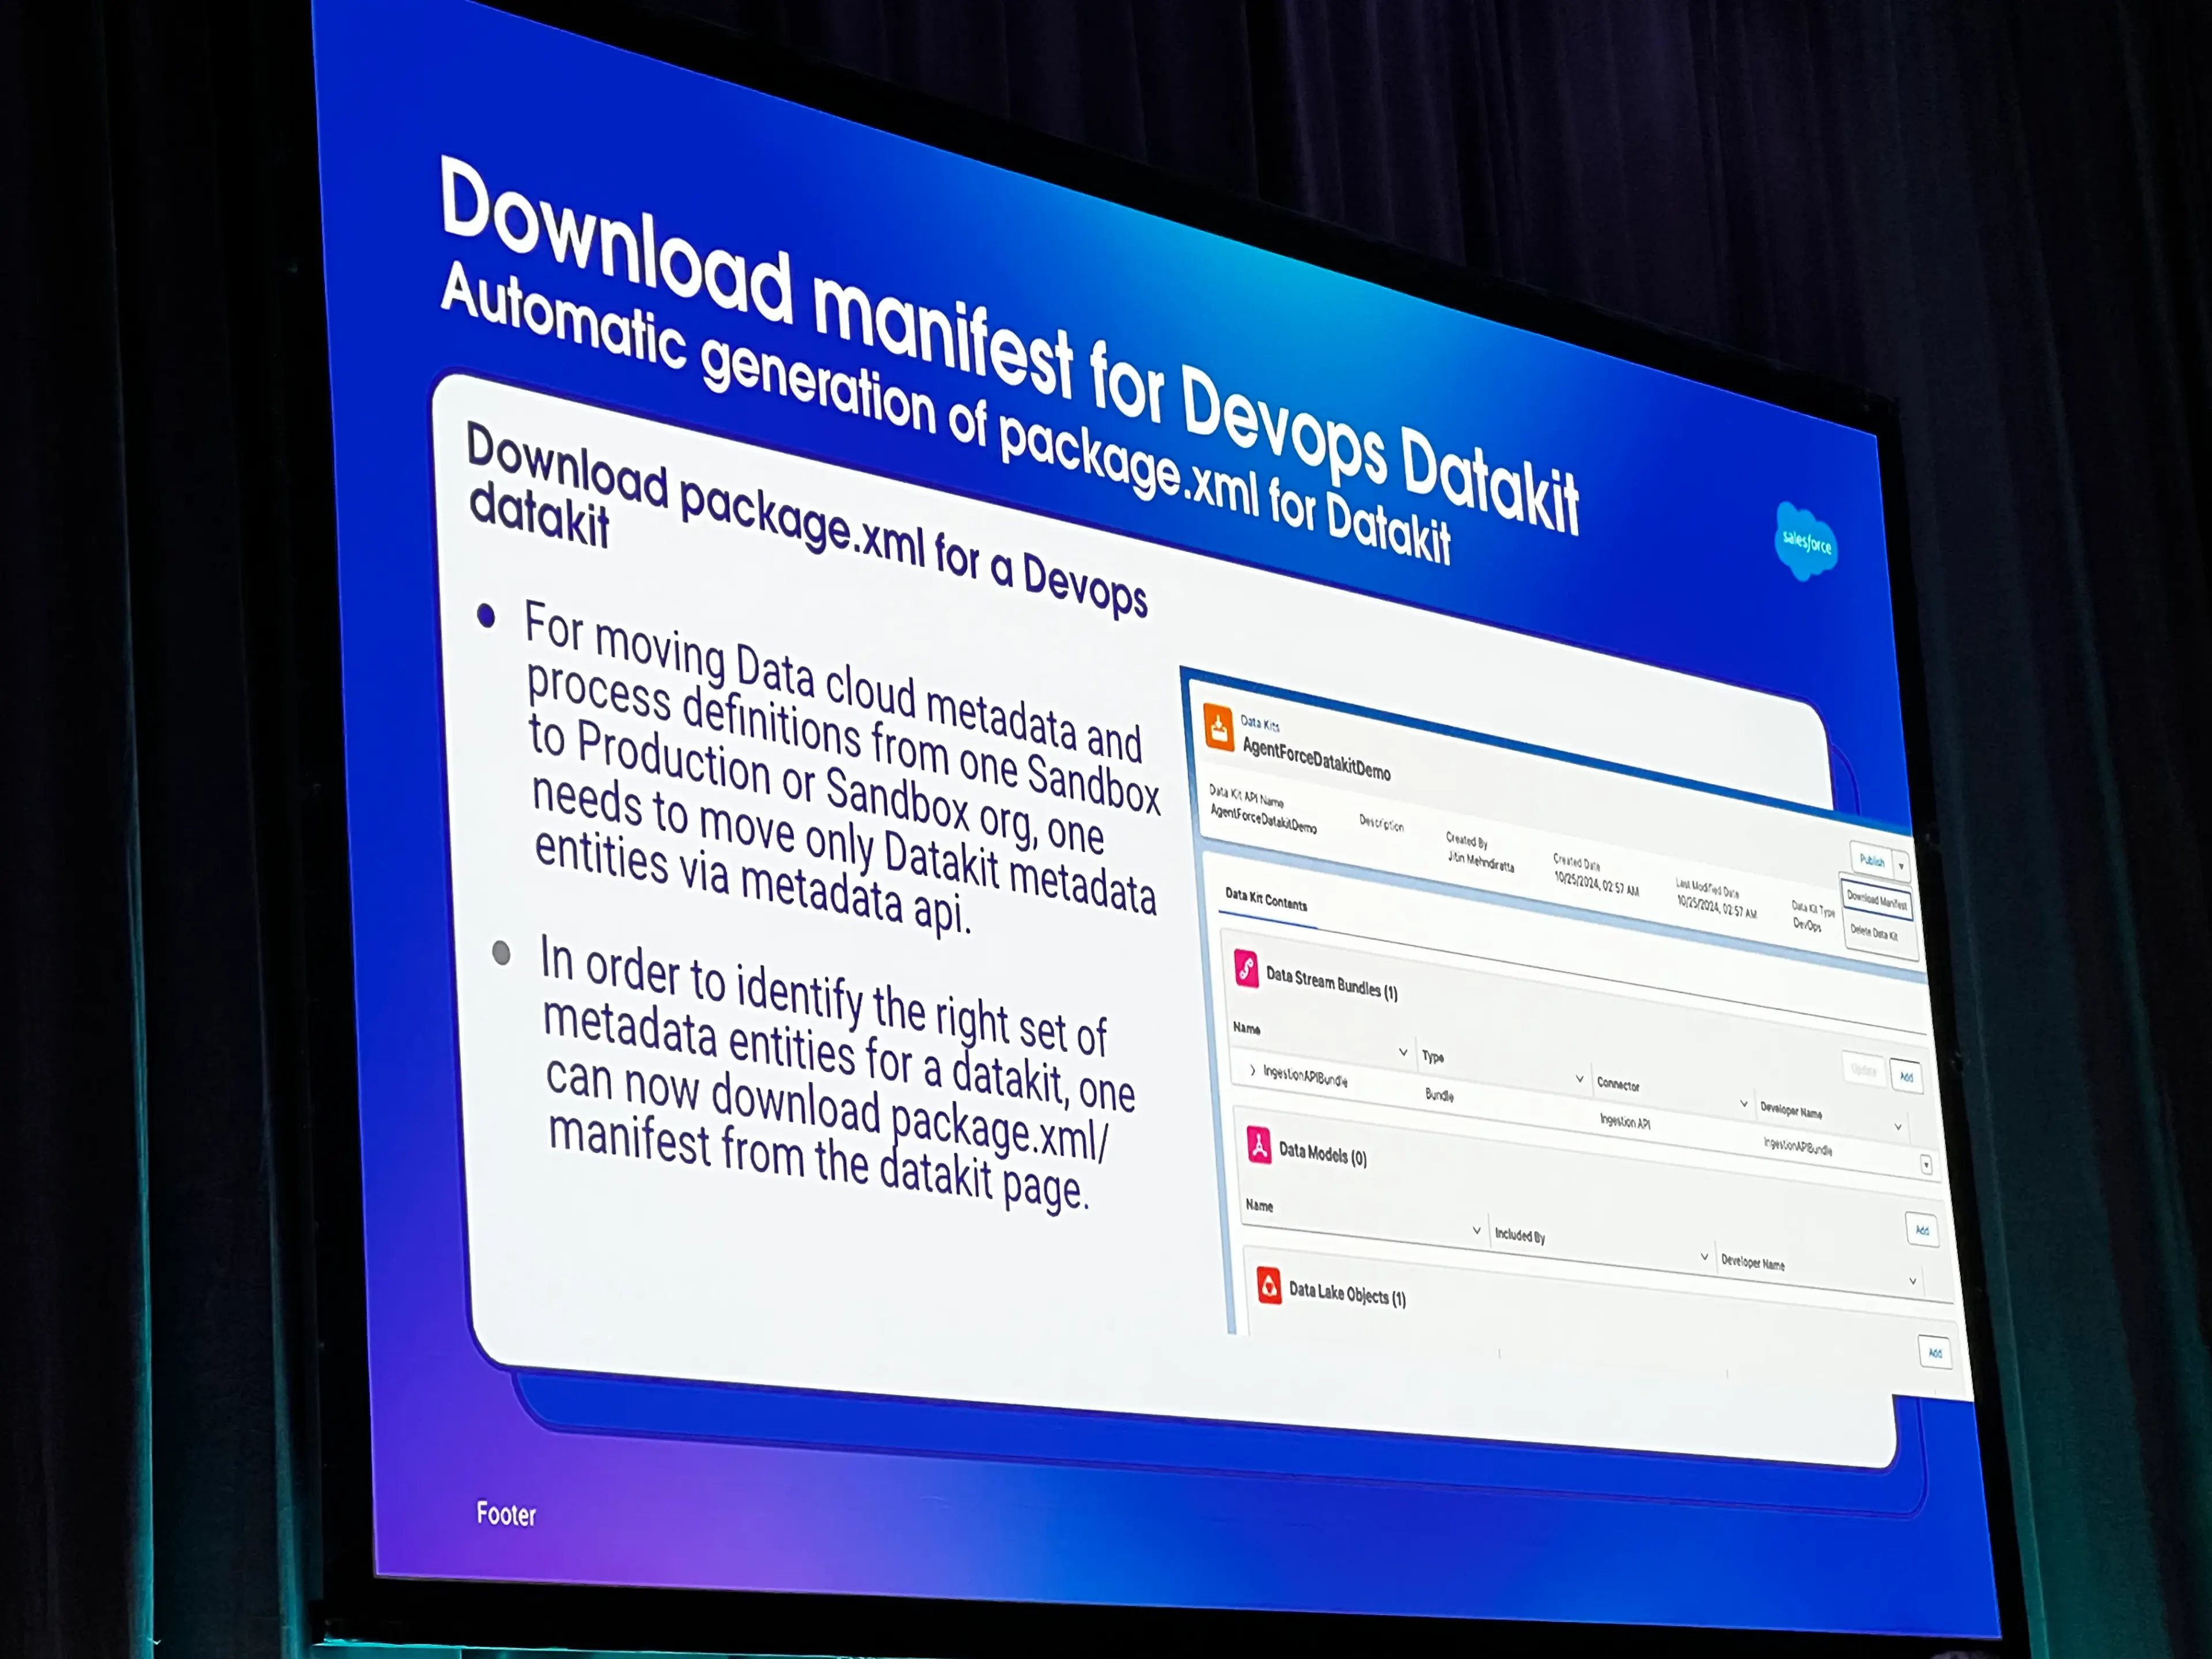Click the chevron next to Name column

coord(1403,1052)
